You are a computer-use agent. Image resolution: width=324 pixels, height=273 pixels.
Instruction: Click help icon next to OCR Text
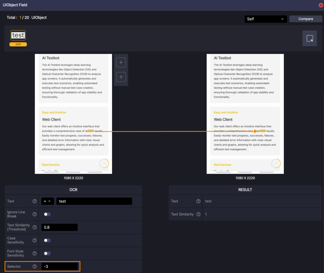coord(35,201)
